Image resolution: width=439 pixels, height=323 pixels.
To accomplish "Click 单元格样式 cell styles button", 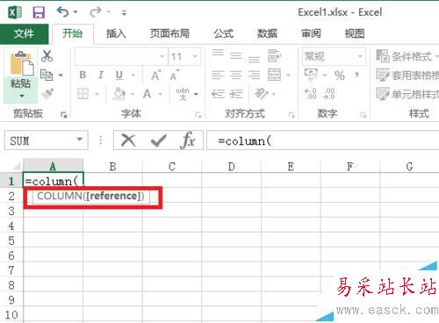I will pos(407,94).
